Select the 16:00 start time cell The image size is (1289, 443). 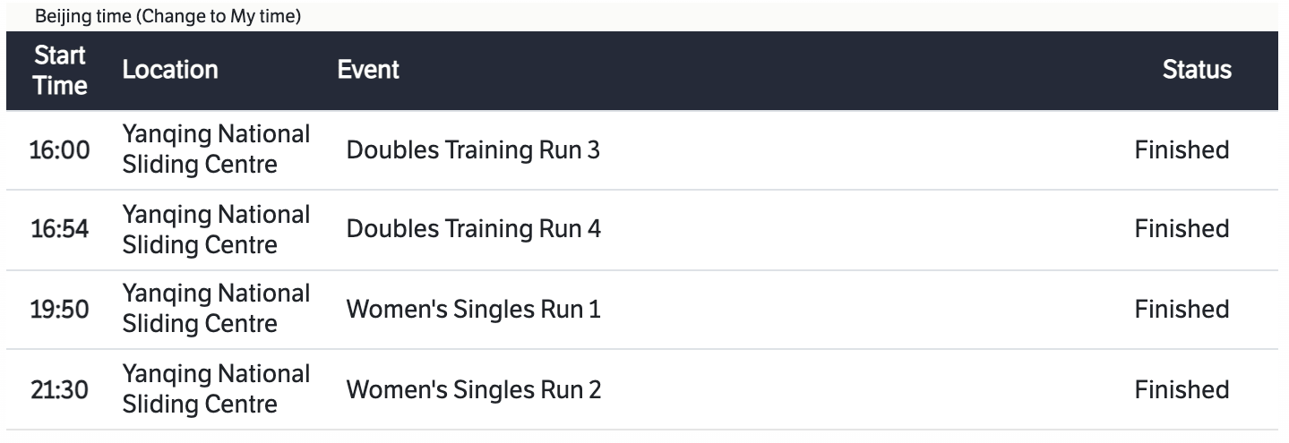61,150
